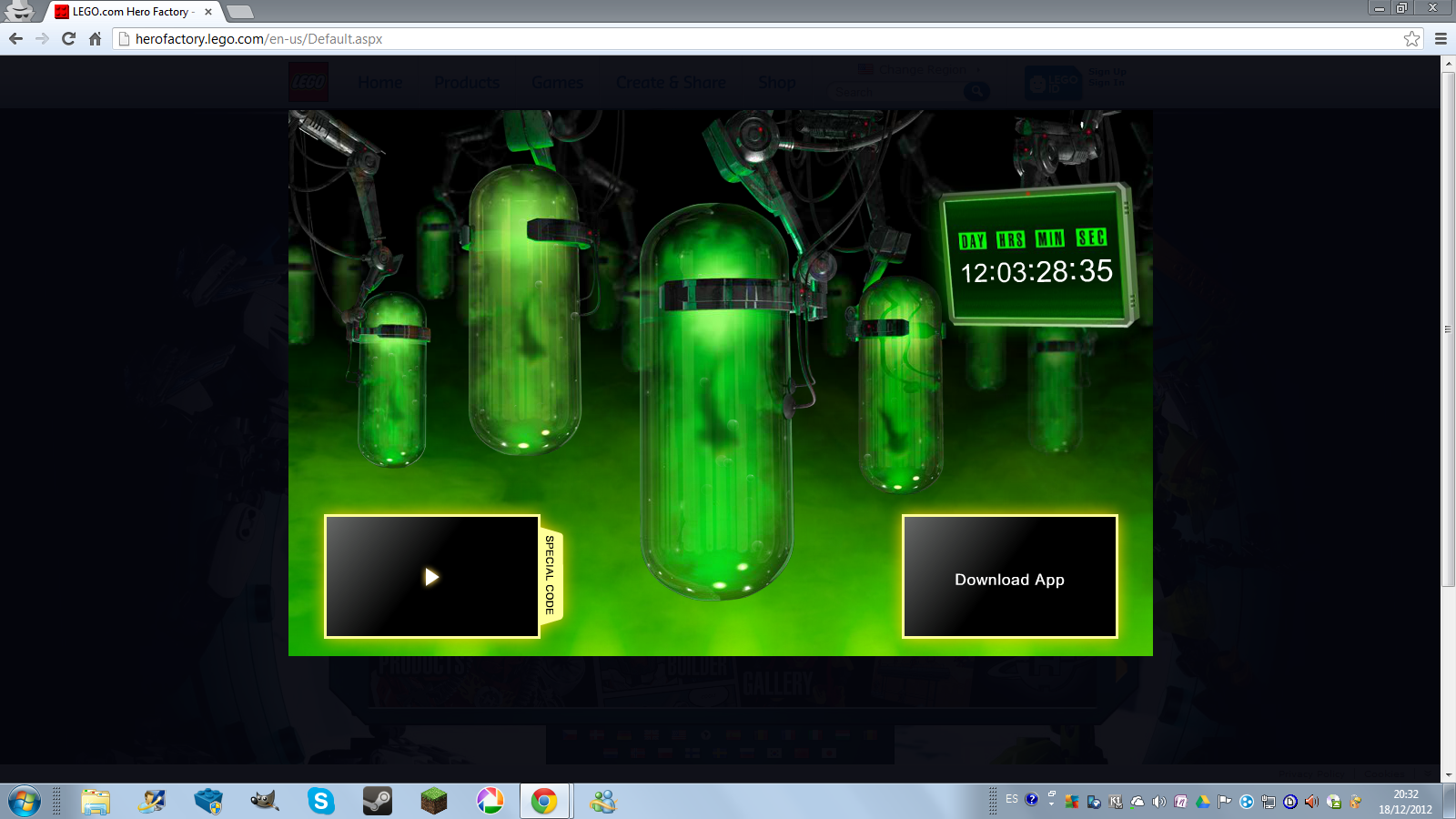Click the dimmed LEGO logo

click(x=308, y=82)
